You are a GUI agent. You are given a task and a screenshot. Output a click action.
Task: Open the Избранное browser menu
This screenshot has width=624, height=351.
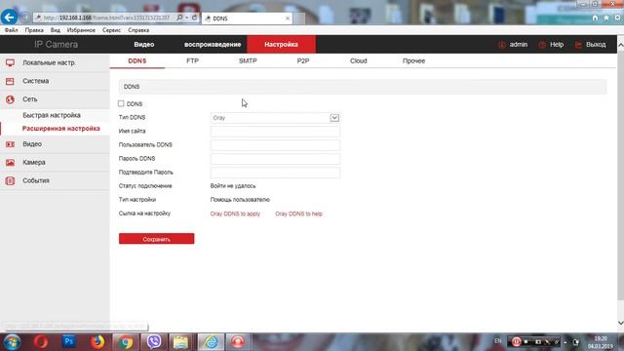pos(81,30)
